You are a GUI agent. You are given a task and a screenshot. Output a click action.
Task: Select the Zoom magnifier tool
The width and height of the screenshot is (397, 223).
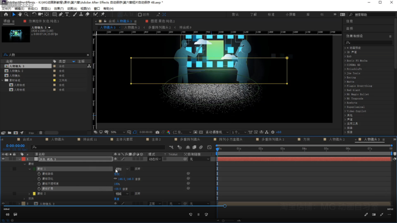coord(26,14)
